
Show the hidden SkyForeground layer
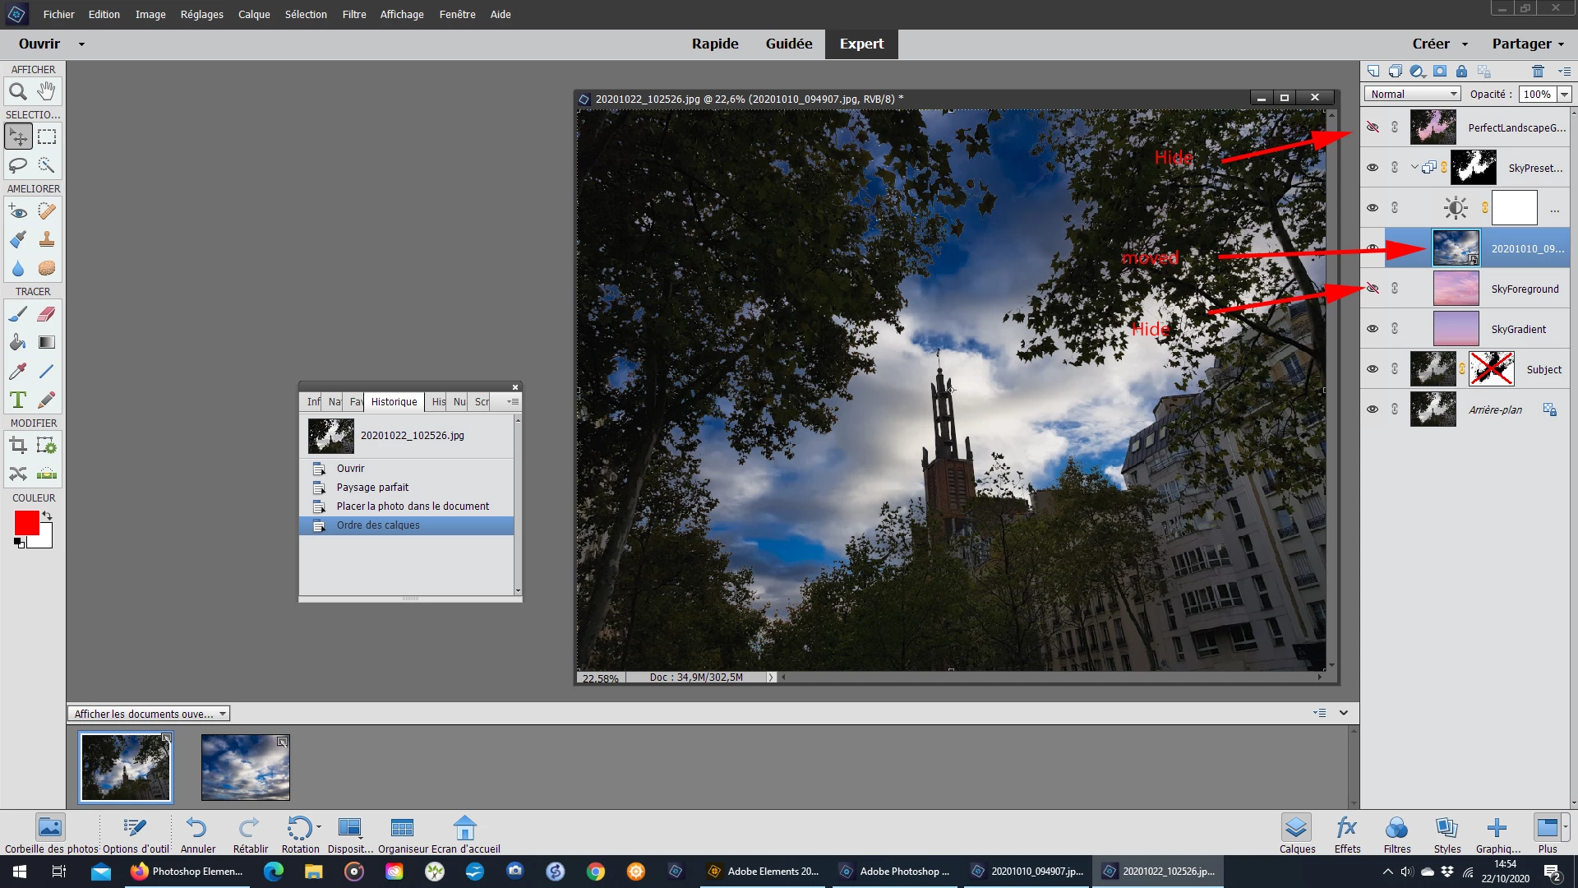(1373, 289)
